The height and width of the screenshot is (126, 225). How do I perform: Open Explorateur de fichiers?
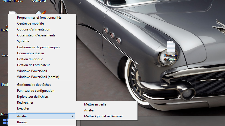pyautogui.click(x=33, y=97)
